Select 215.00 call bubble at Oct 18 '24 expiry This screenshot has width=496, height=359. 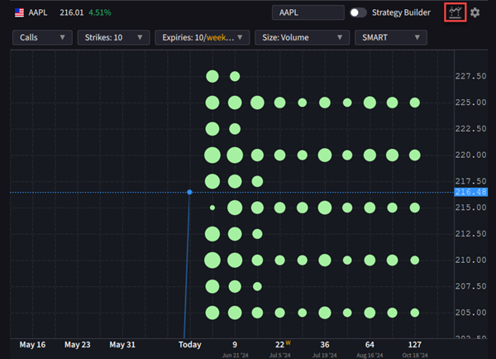tap(415, 208)
